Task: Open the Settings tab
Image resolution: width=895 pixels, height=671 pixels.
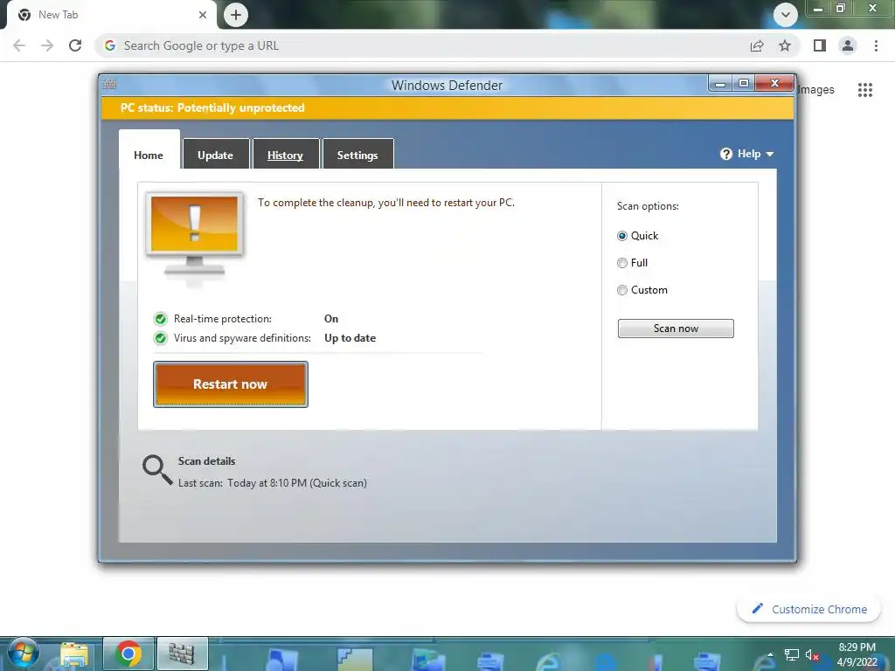Action: coord(357,156)
